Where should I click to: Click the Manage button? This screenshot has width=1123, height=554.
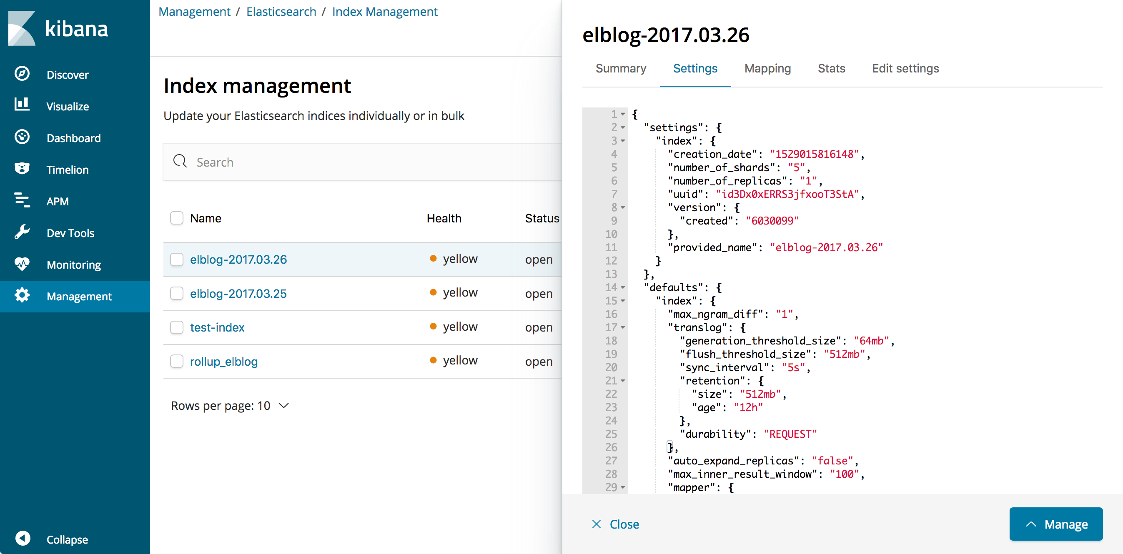click(x=1056, y=524)
